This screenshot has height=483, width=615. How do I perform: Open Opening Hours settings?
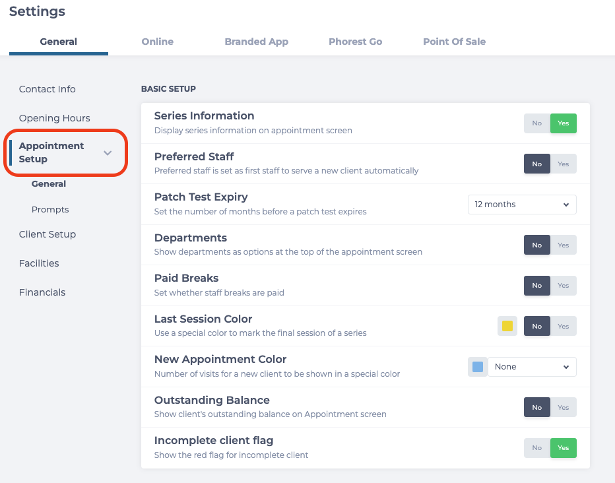point(55,118)
